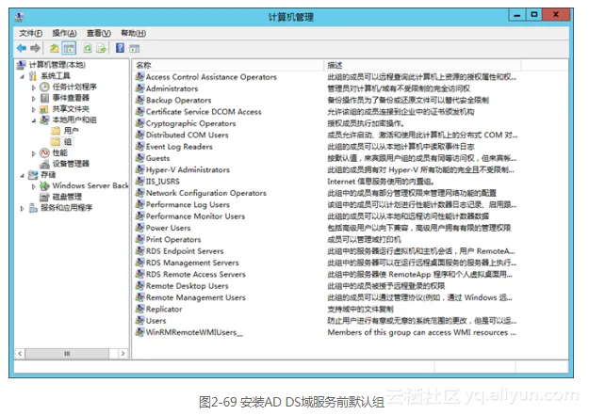
Task: Click the Show/Hide action pane icon
Action: click(x=134, y=48)
